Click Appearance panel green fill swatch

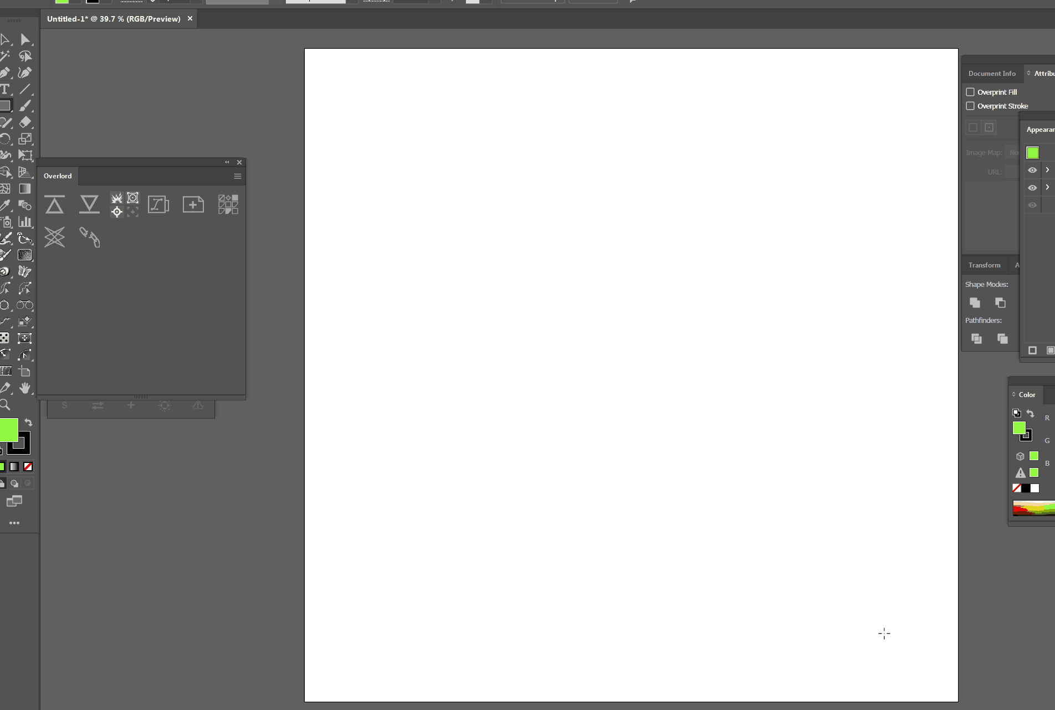pyautogui.click(x=1032, y=153)
